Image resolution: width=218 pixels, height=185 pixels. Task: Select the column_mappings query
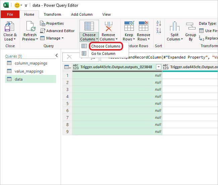click(x=31, y=63)
